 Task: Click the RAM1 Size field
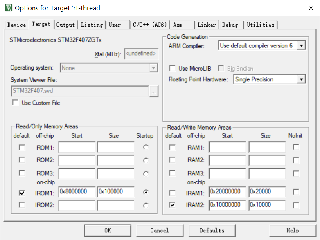267,147
